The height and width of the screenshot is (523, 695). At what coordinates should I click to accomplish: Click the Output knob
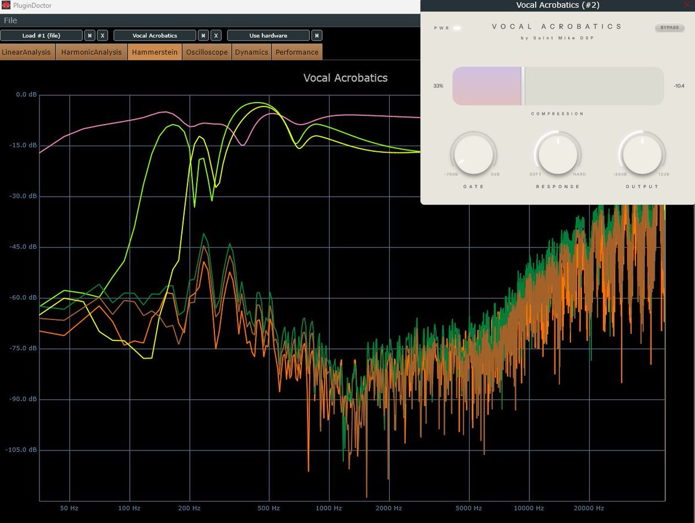642,155
